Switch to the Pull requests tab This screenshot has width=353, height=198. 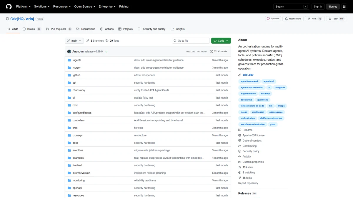pos(59,29)
